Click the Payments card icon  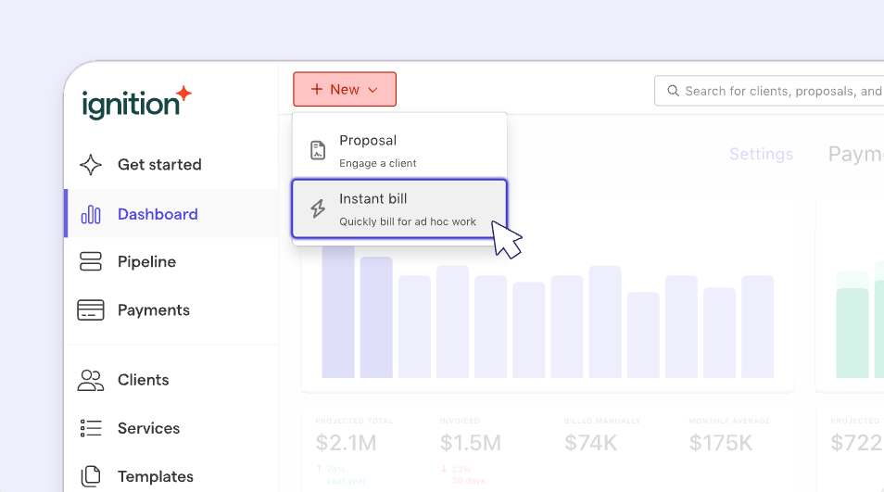(x=91, y=310)
